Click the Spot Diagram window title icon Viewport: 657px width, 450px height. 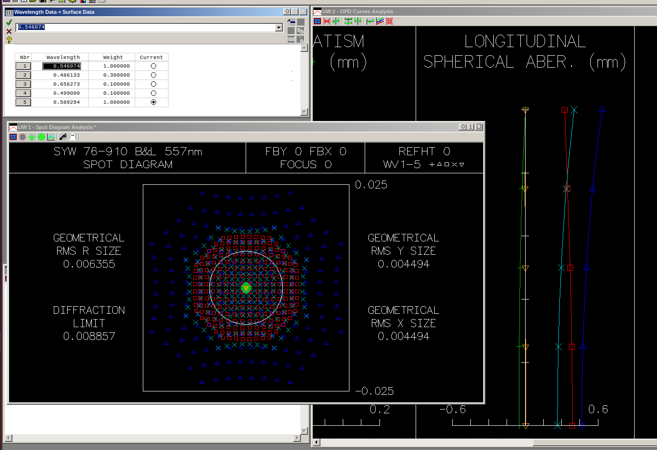click(13, 127)
